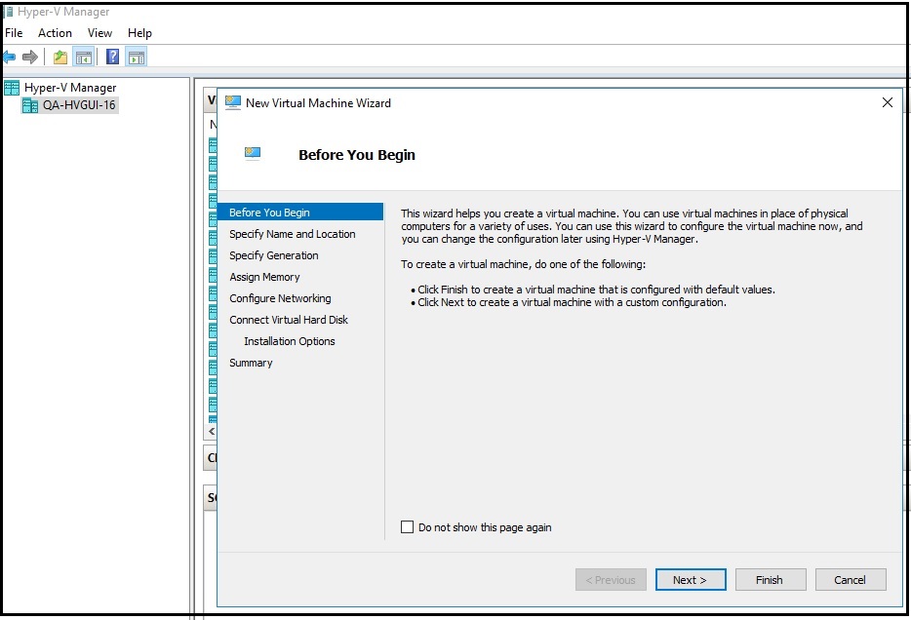Open the View menu
This screenshot has width=911, height=620.
pos(100,33)
